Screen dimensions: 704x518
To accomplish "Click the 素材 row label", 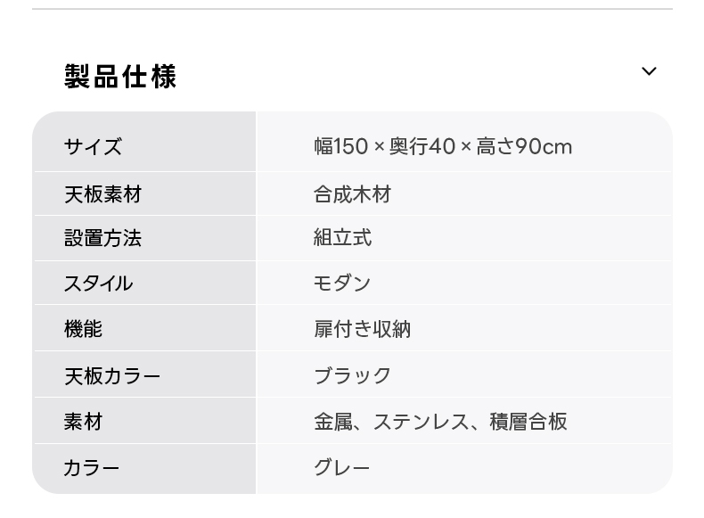I will (x=83, y=422).
